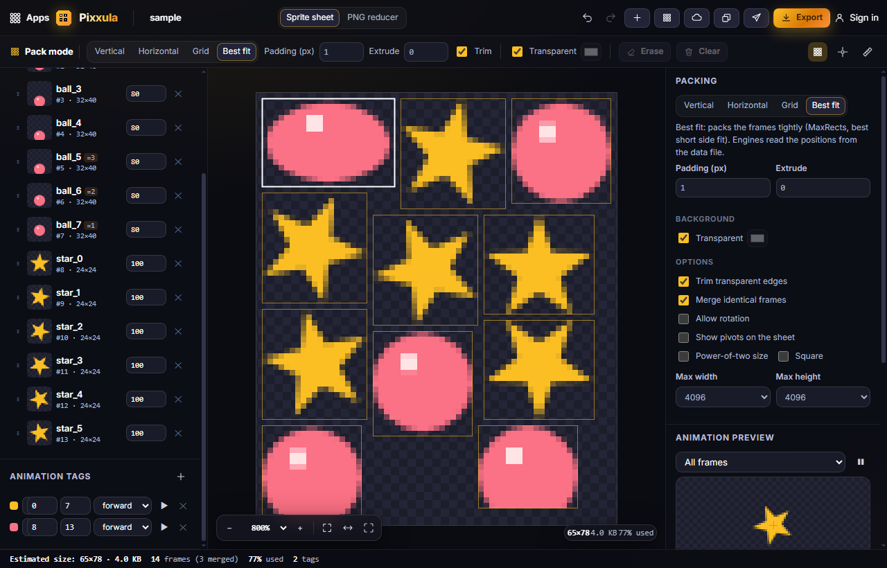Open the 800% zoom level dropdown
The height and width of the screenshot is (568, 887).
pos(267,528)
